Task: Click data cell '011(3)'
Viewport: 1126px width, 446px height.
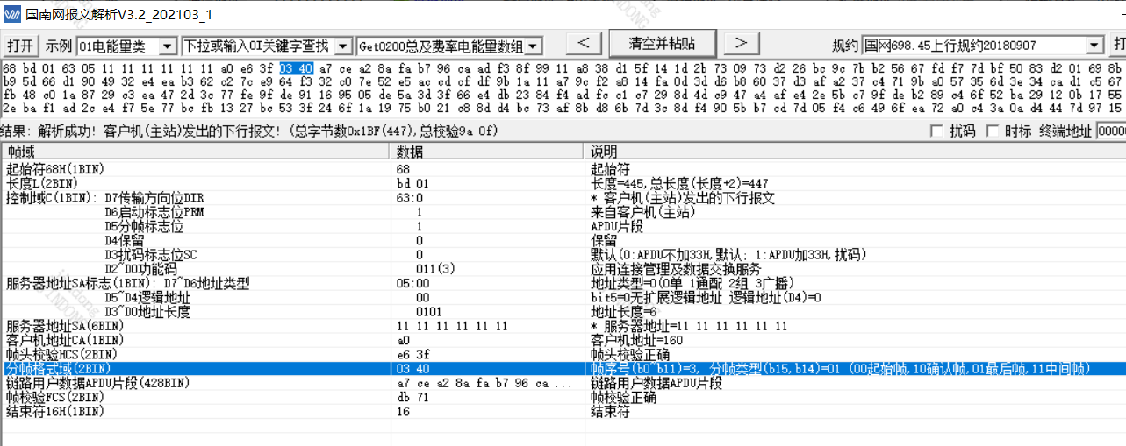Action: (x=435, y=268)
